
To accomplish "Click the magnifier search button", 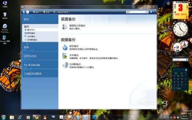I will (147, 12).
